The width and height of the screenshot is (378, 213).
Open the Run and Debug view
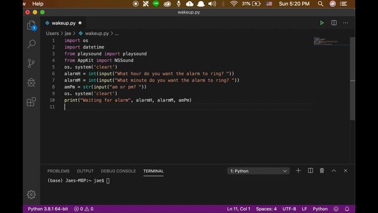31,83
